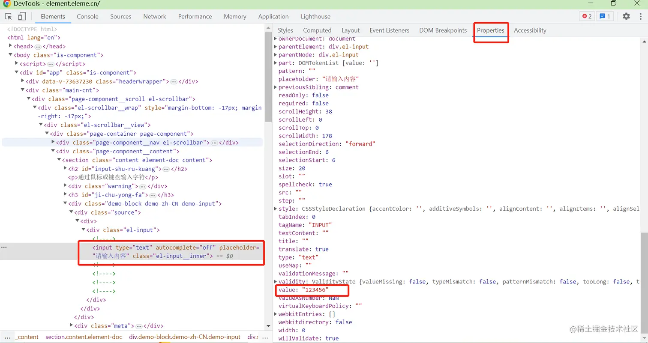Click the selectionDirection "forward" property
This screenshot has height=343, width=648.
pyautogui.click(x=327, y=144)
